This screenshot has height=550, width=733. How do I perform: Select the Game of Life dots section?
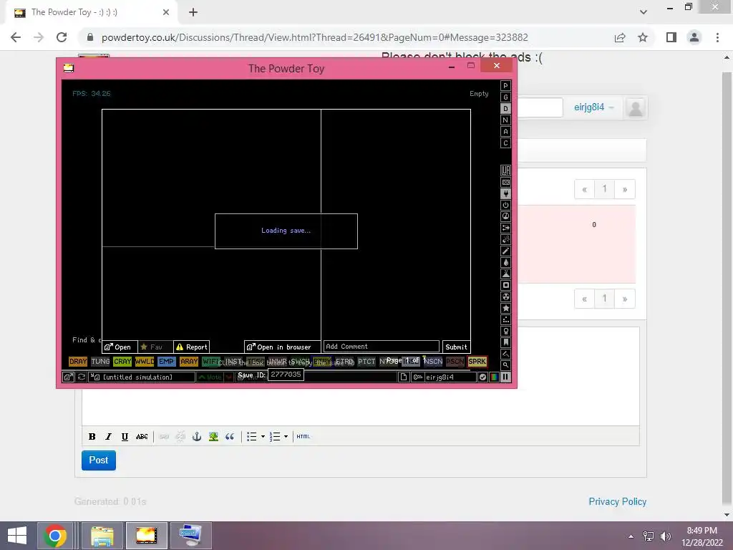(x=505, y=319)
